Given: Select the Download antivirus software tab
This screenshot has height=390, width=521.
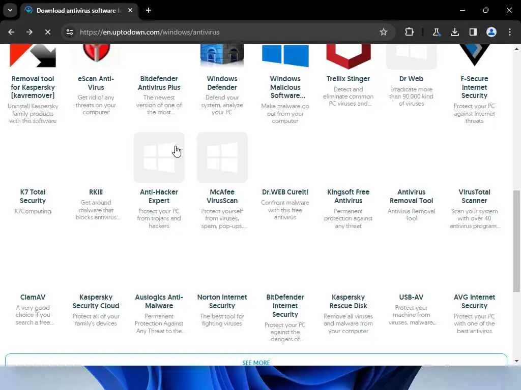Looking at the screenshot, I should 79,10.
